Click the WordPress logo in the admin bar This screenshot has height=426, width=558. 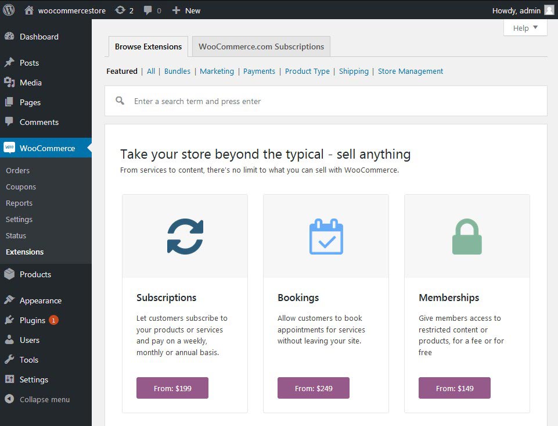click(8, 10)
